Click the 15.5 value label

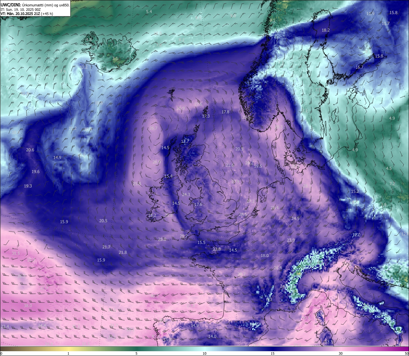201,243
